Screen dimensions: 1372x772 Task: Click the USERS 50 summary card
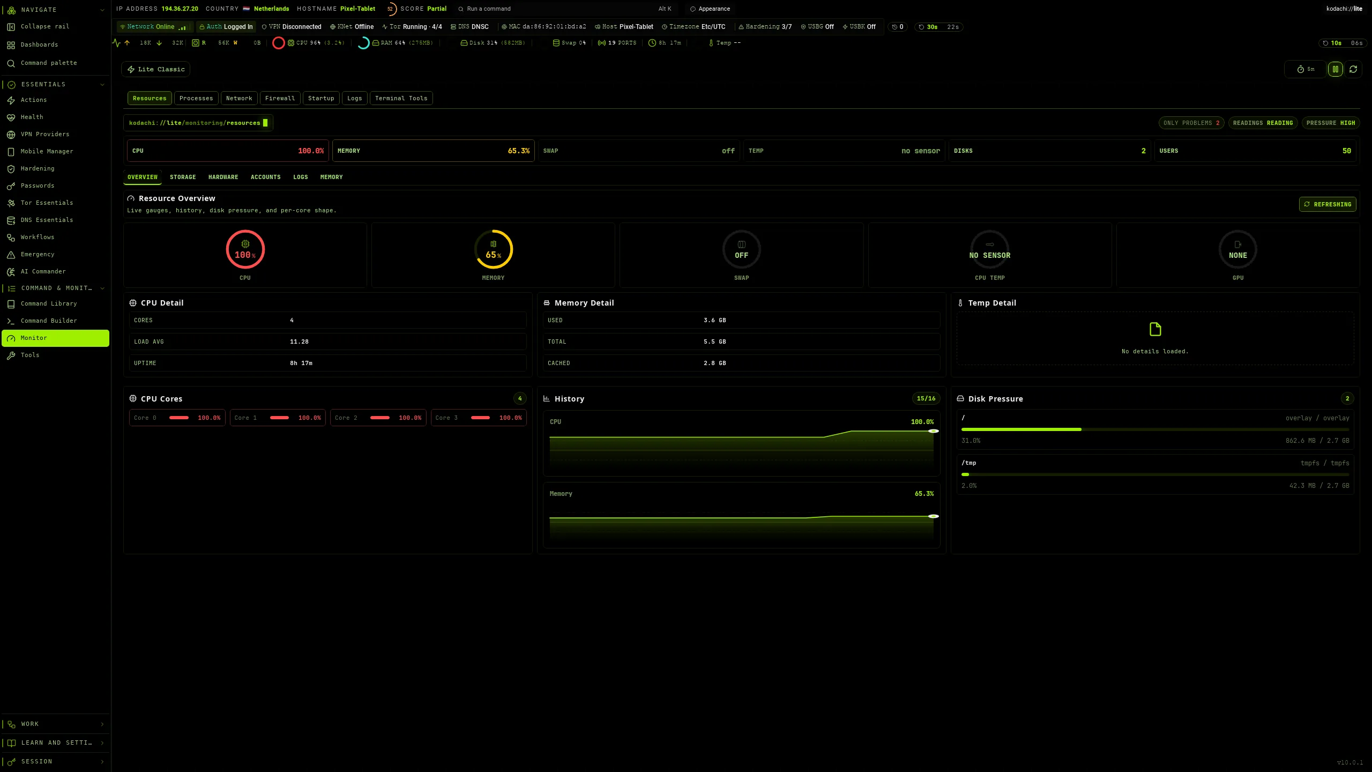(x=1255, y=151)
